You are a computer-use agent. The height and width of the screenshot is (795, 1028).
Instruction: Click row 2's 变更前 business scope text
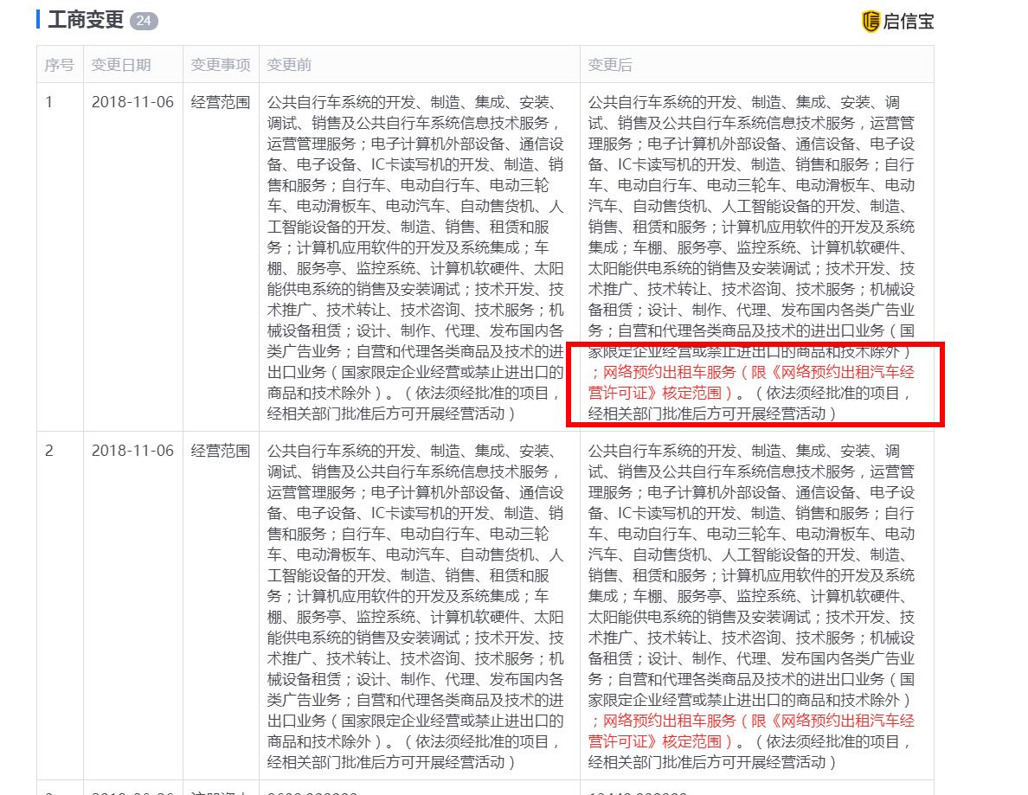(x=415, y=606)
